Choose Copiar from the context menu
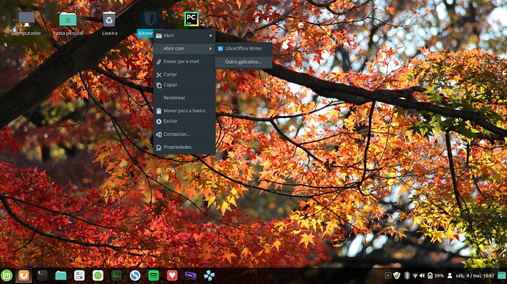507x284 pixels. point(184,84)
